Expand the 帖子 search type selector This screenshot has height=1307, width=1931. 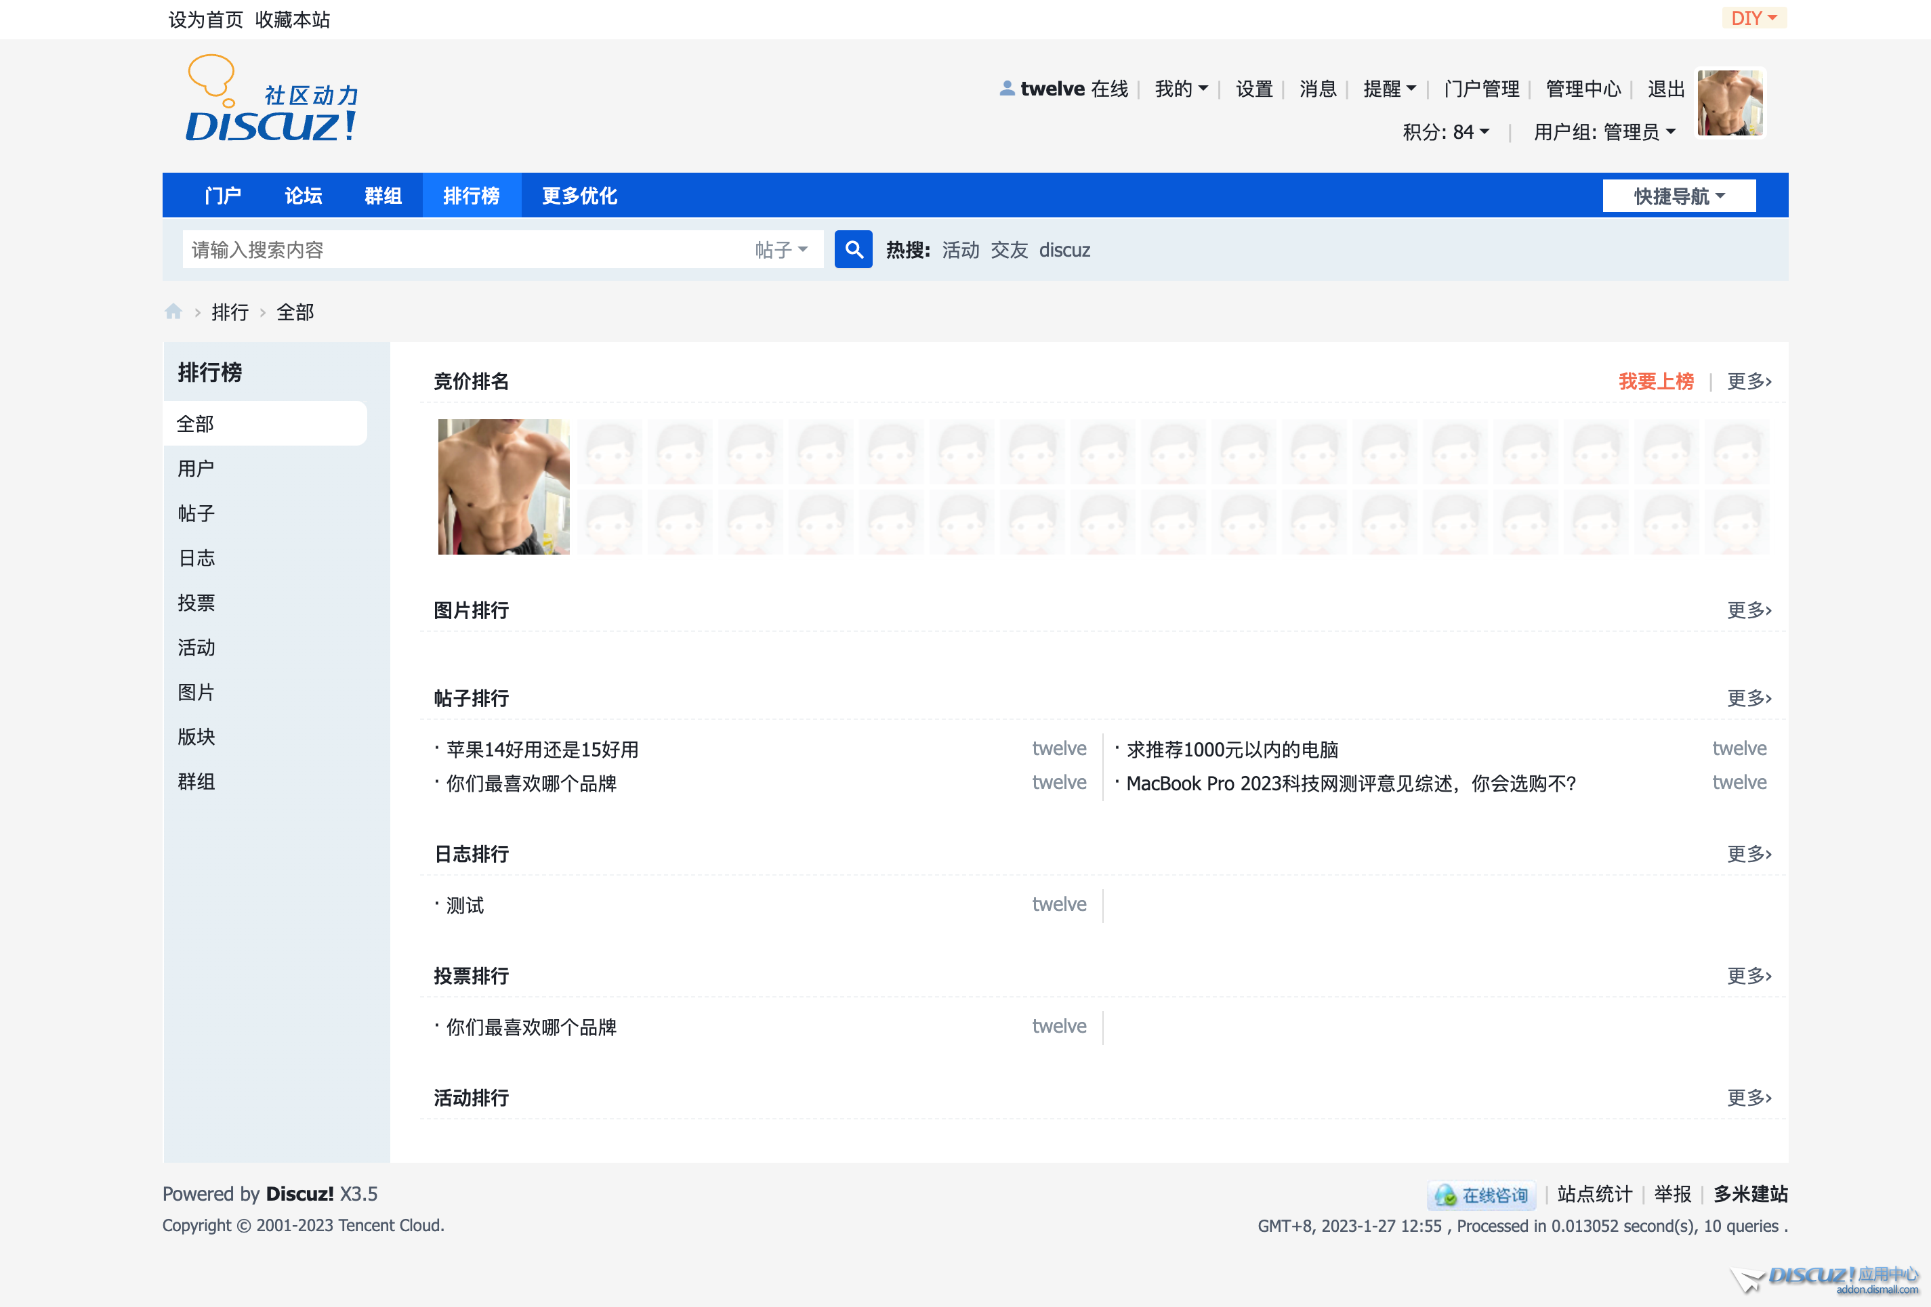[781, 249]
